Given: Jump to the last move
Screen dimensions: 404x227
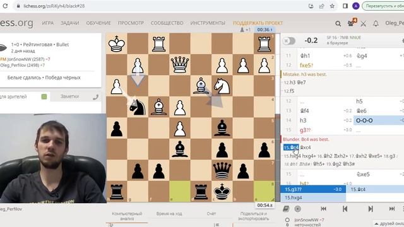Looking at the screenshot, I should [x=392, y=209].
